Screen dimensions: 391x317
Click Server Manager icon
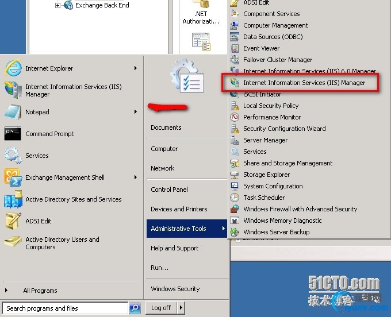click(x=235, y=140)
